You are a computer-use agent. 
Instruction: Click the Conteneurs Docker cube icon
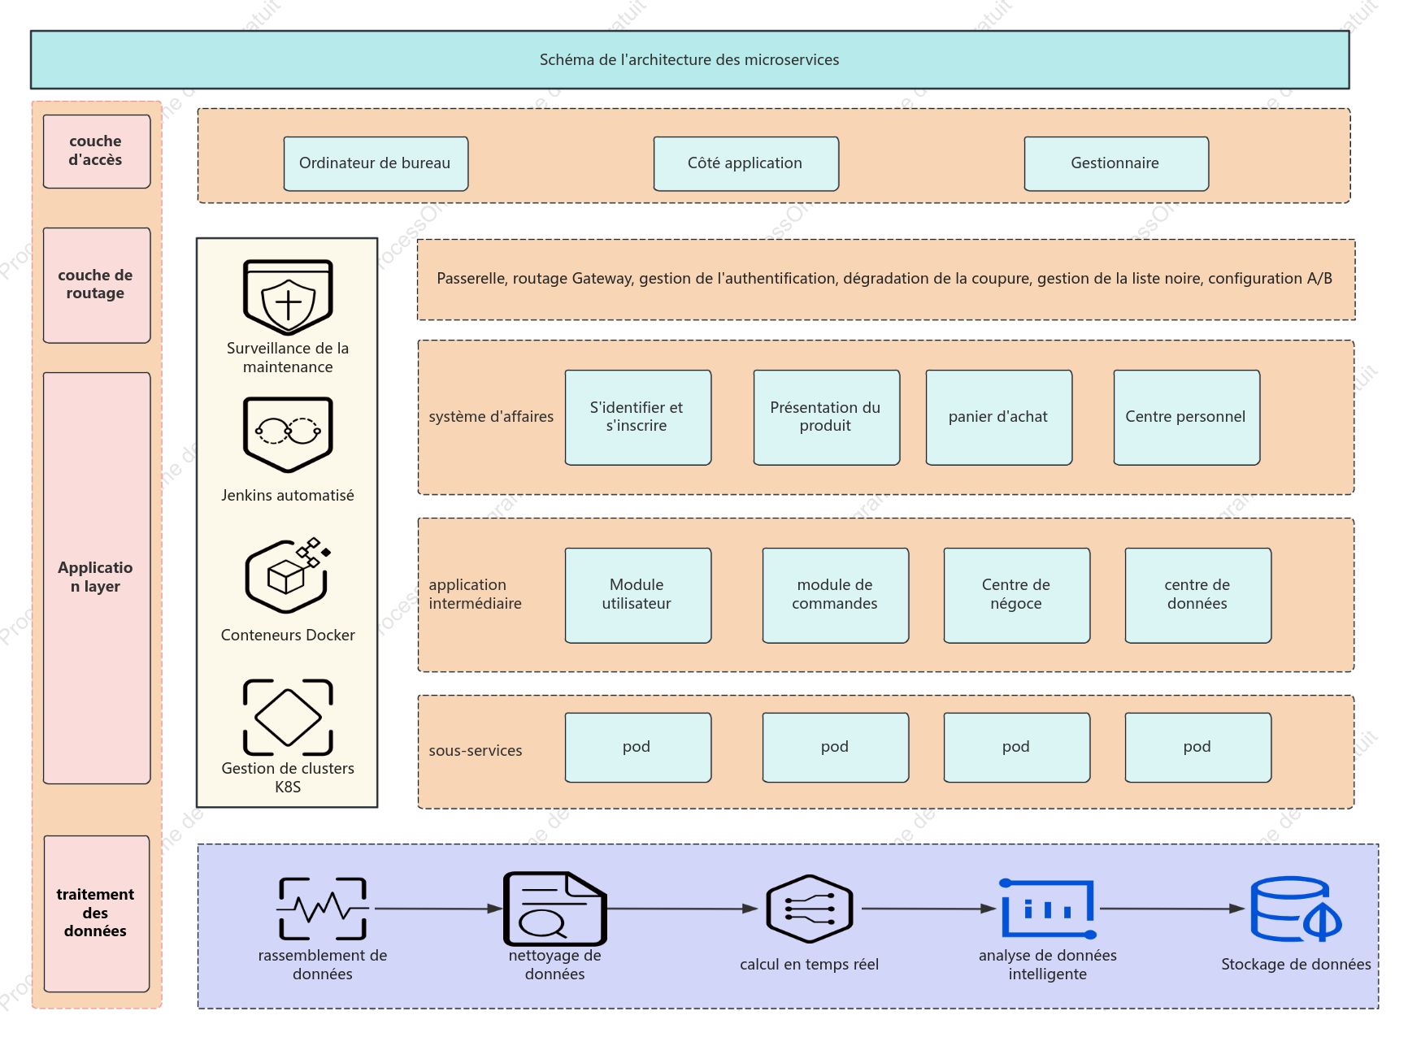pos(288,575)
